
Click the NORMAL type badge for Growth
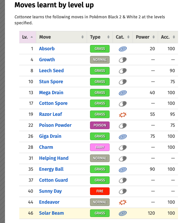point(100,60)
